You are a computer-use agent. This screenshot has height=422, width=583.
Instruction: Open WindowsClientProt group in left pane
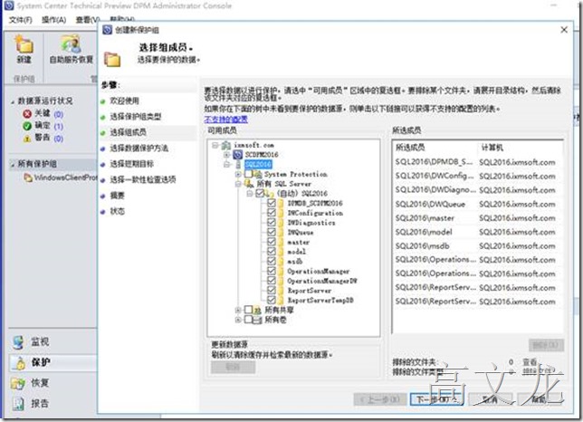(61, 177)
